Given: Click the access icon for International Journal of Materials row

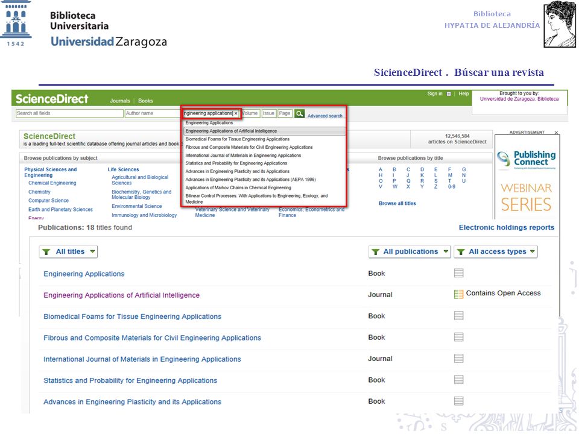Looking at the screenshot, I should (458, 358).
